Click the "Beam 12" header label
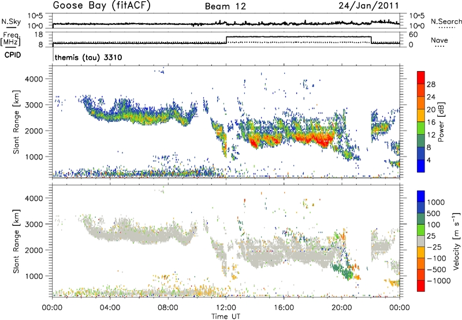Screen dimensions: 462x320 click(225, 6)
